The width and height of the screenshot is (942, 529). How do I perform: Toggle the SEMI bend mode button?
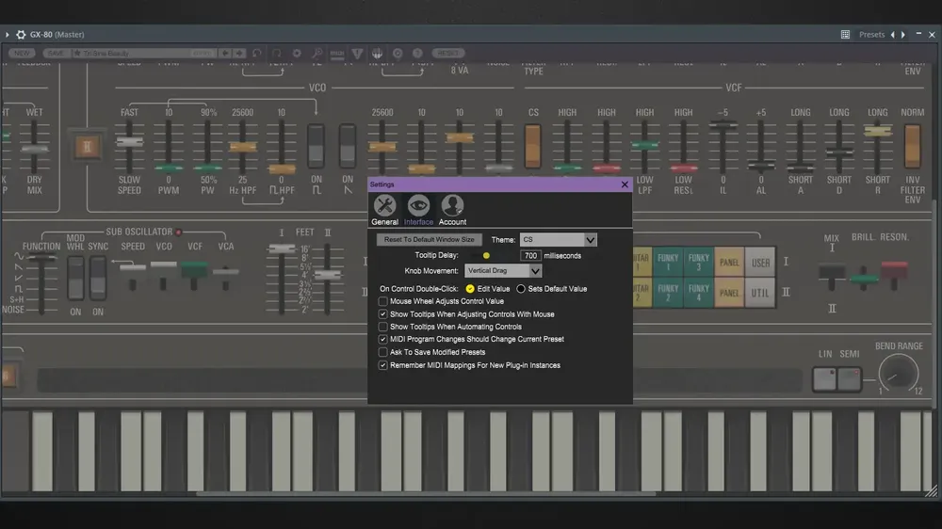pos(849,379)
